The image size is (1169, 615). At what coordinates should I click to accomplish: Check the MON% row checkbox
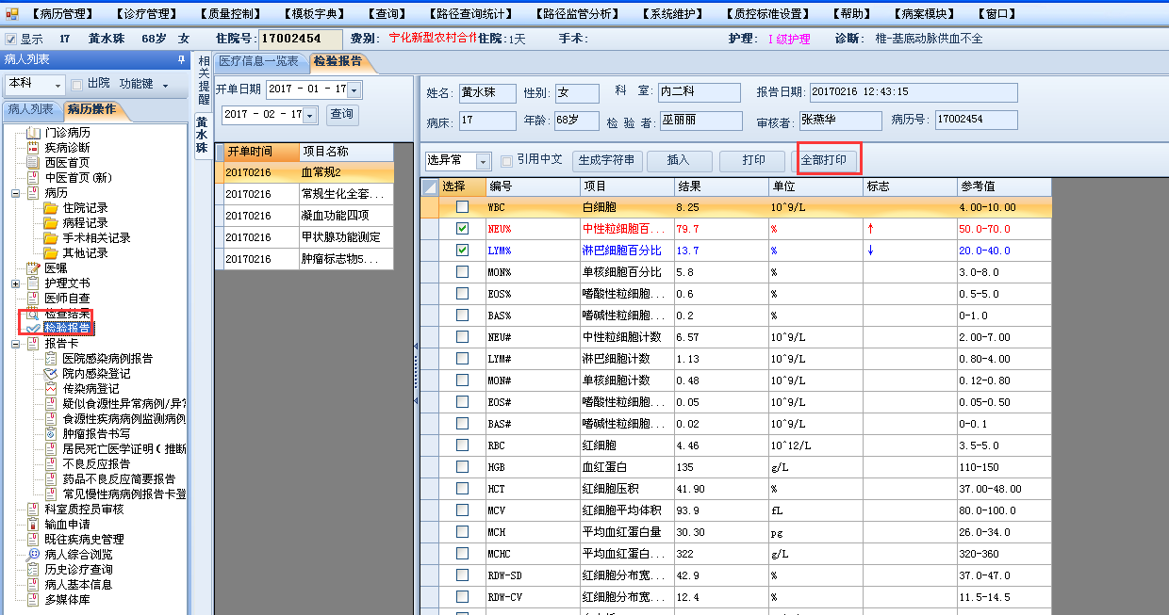point(462,272)
